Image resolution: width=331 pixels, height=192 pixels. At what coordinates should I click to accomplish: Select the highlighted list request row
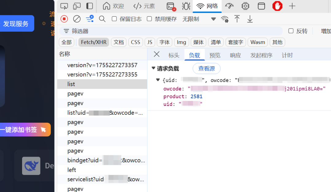click(x=102, y=84)
